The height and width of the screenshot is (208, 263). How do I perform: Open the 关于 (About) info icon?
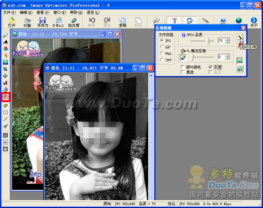[254, 22]
